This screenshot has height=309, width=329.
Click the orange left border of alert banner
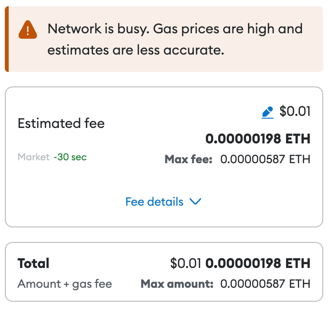7,40
